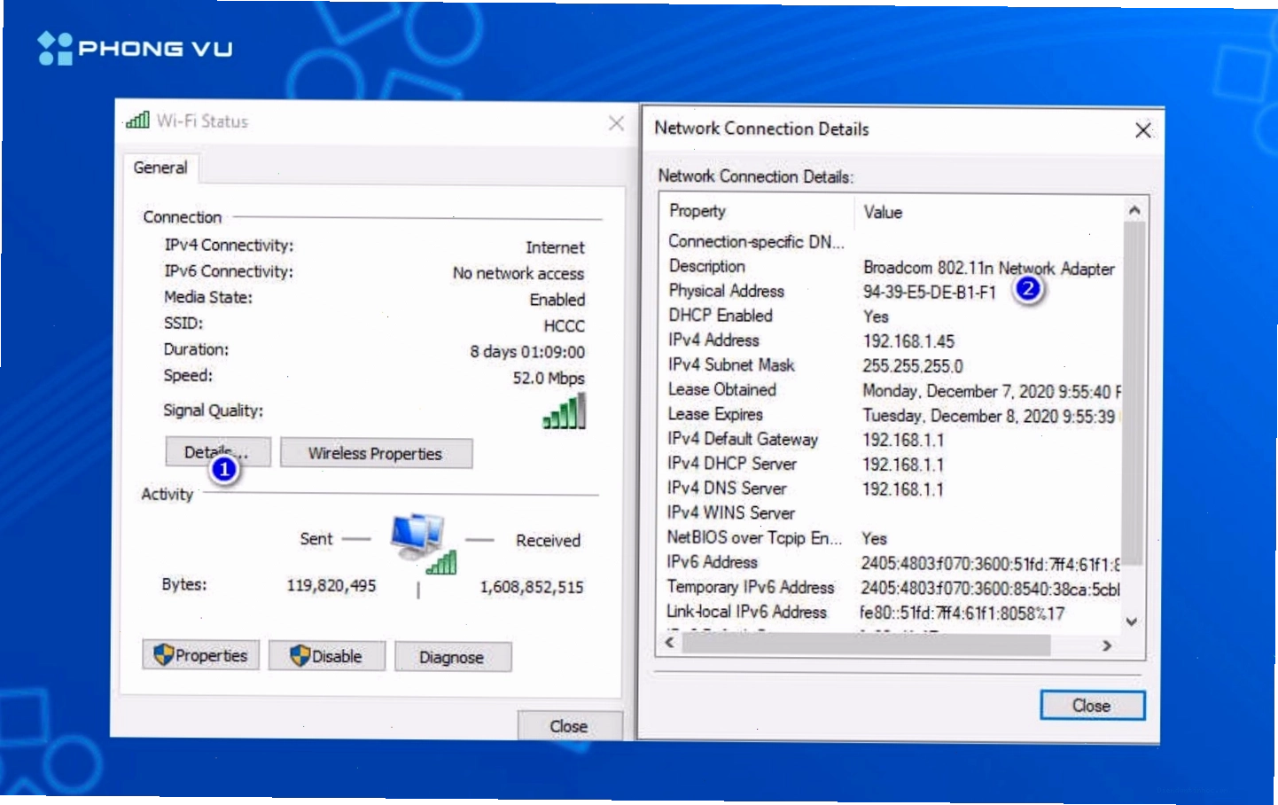This screenshot has width=1278, height=805.
Task: Click the IPv6 Connectivity value No network access
Action: [518, 274]
